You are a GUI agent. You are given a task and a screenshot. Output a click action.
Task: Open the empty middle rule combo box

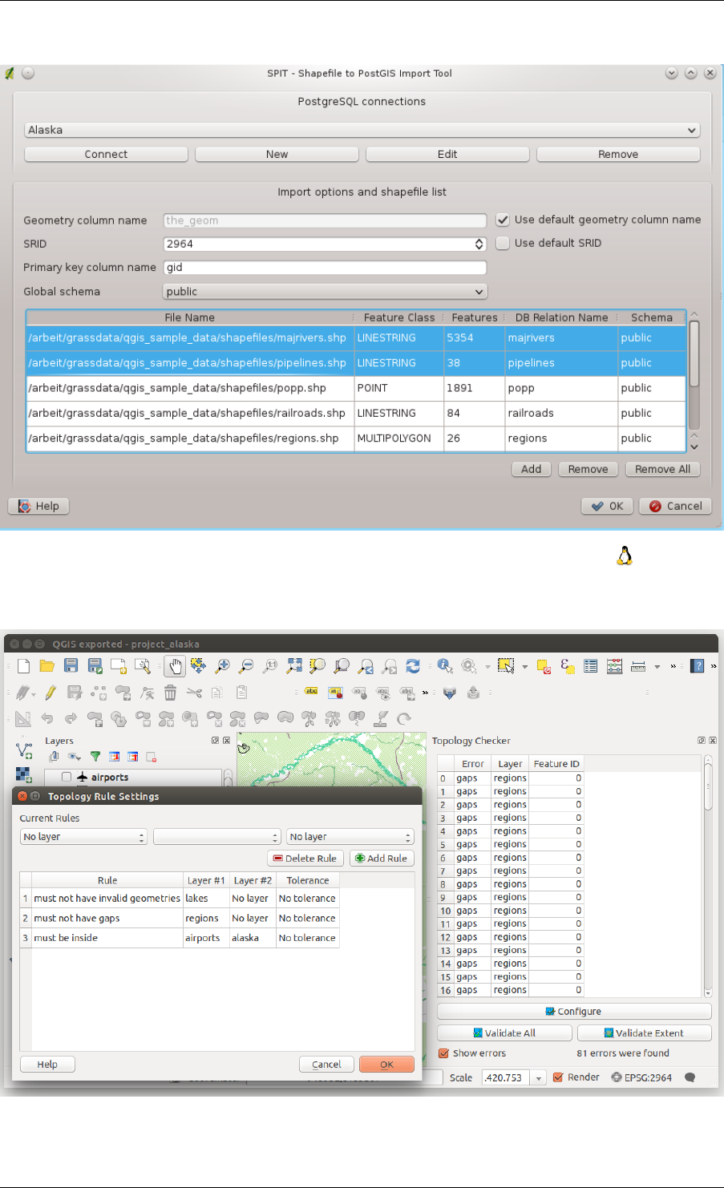point(216,837)
